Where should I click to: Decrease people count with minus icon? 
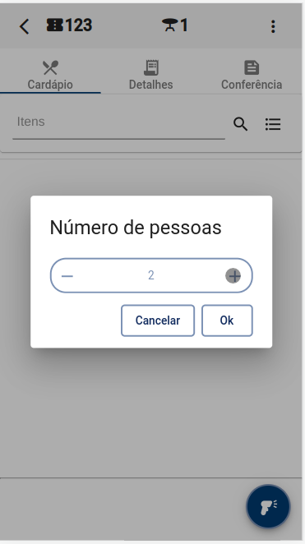[67, 276]
